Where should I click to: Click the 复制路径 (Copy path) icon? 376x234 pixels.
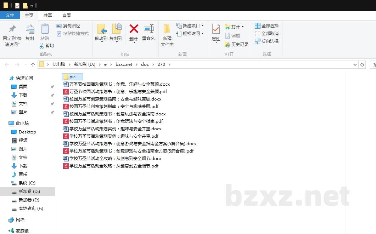tap(59, 26)
